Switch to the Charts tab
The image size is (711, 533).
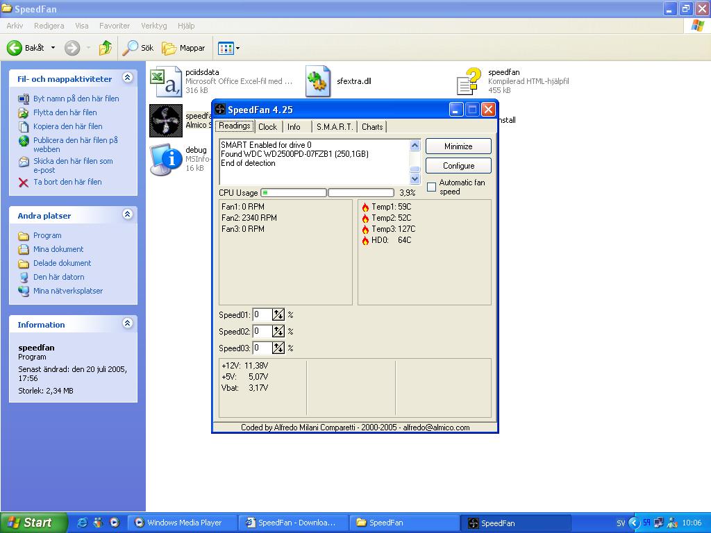372,127
